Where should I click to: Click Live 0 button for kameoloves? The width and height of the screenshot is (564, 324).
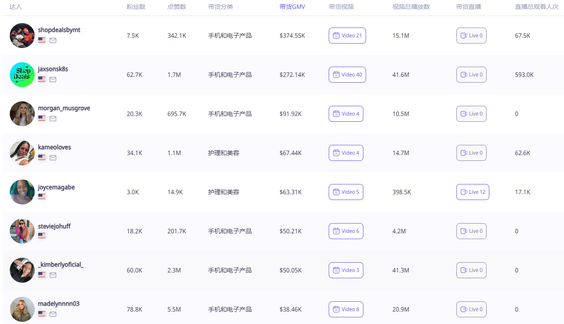[471, 153]
